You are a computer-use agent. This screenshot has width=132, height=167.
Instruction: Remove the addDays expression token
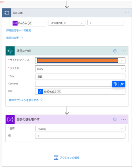tap(59, 91)
